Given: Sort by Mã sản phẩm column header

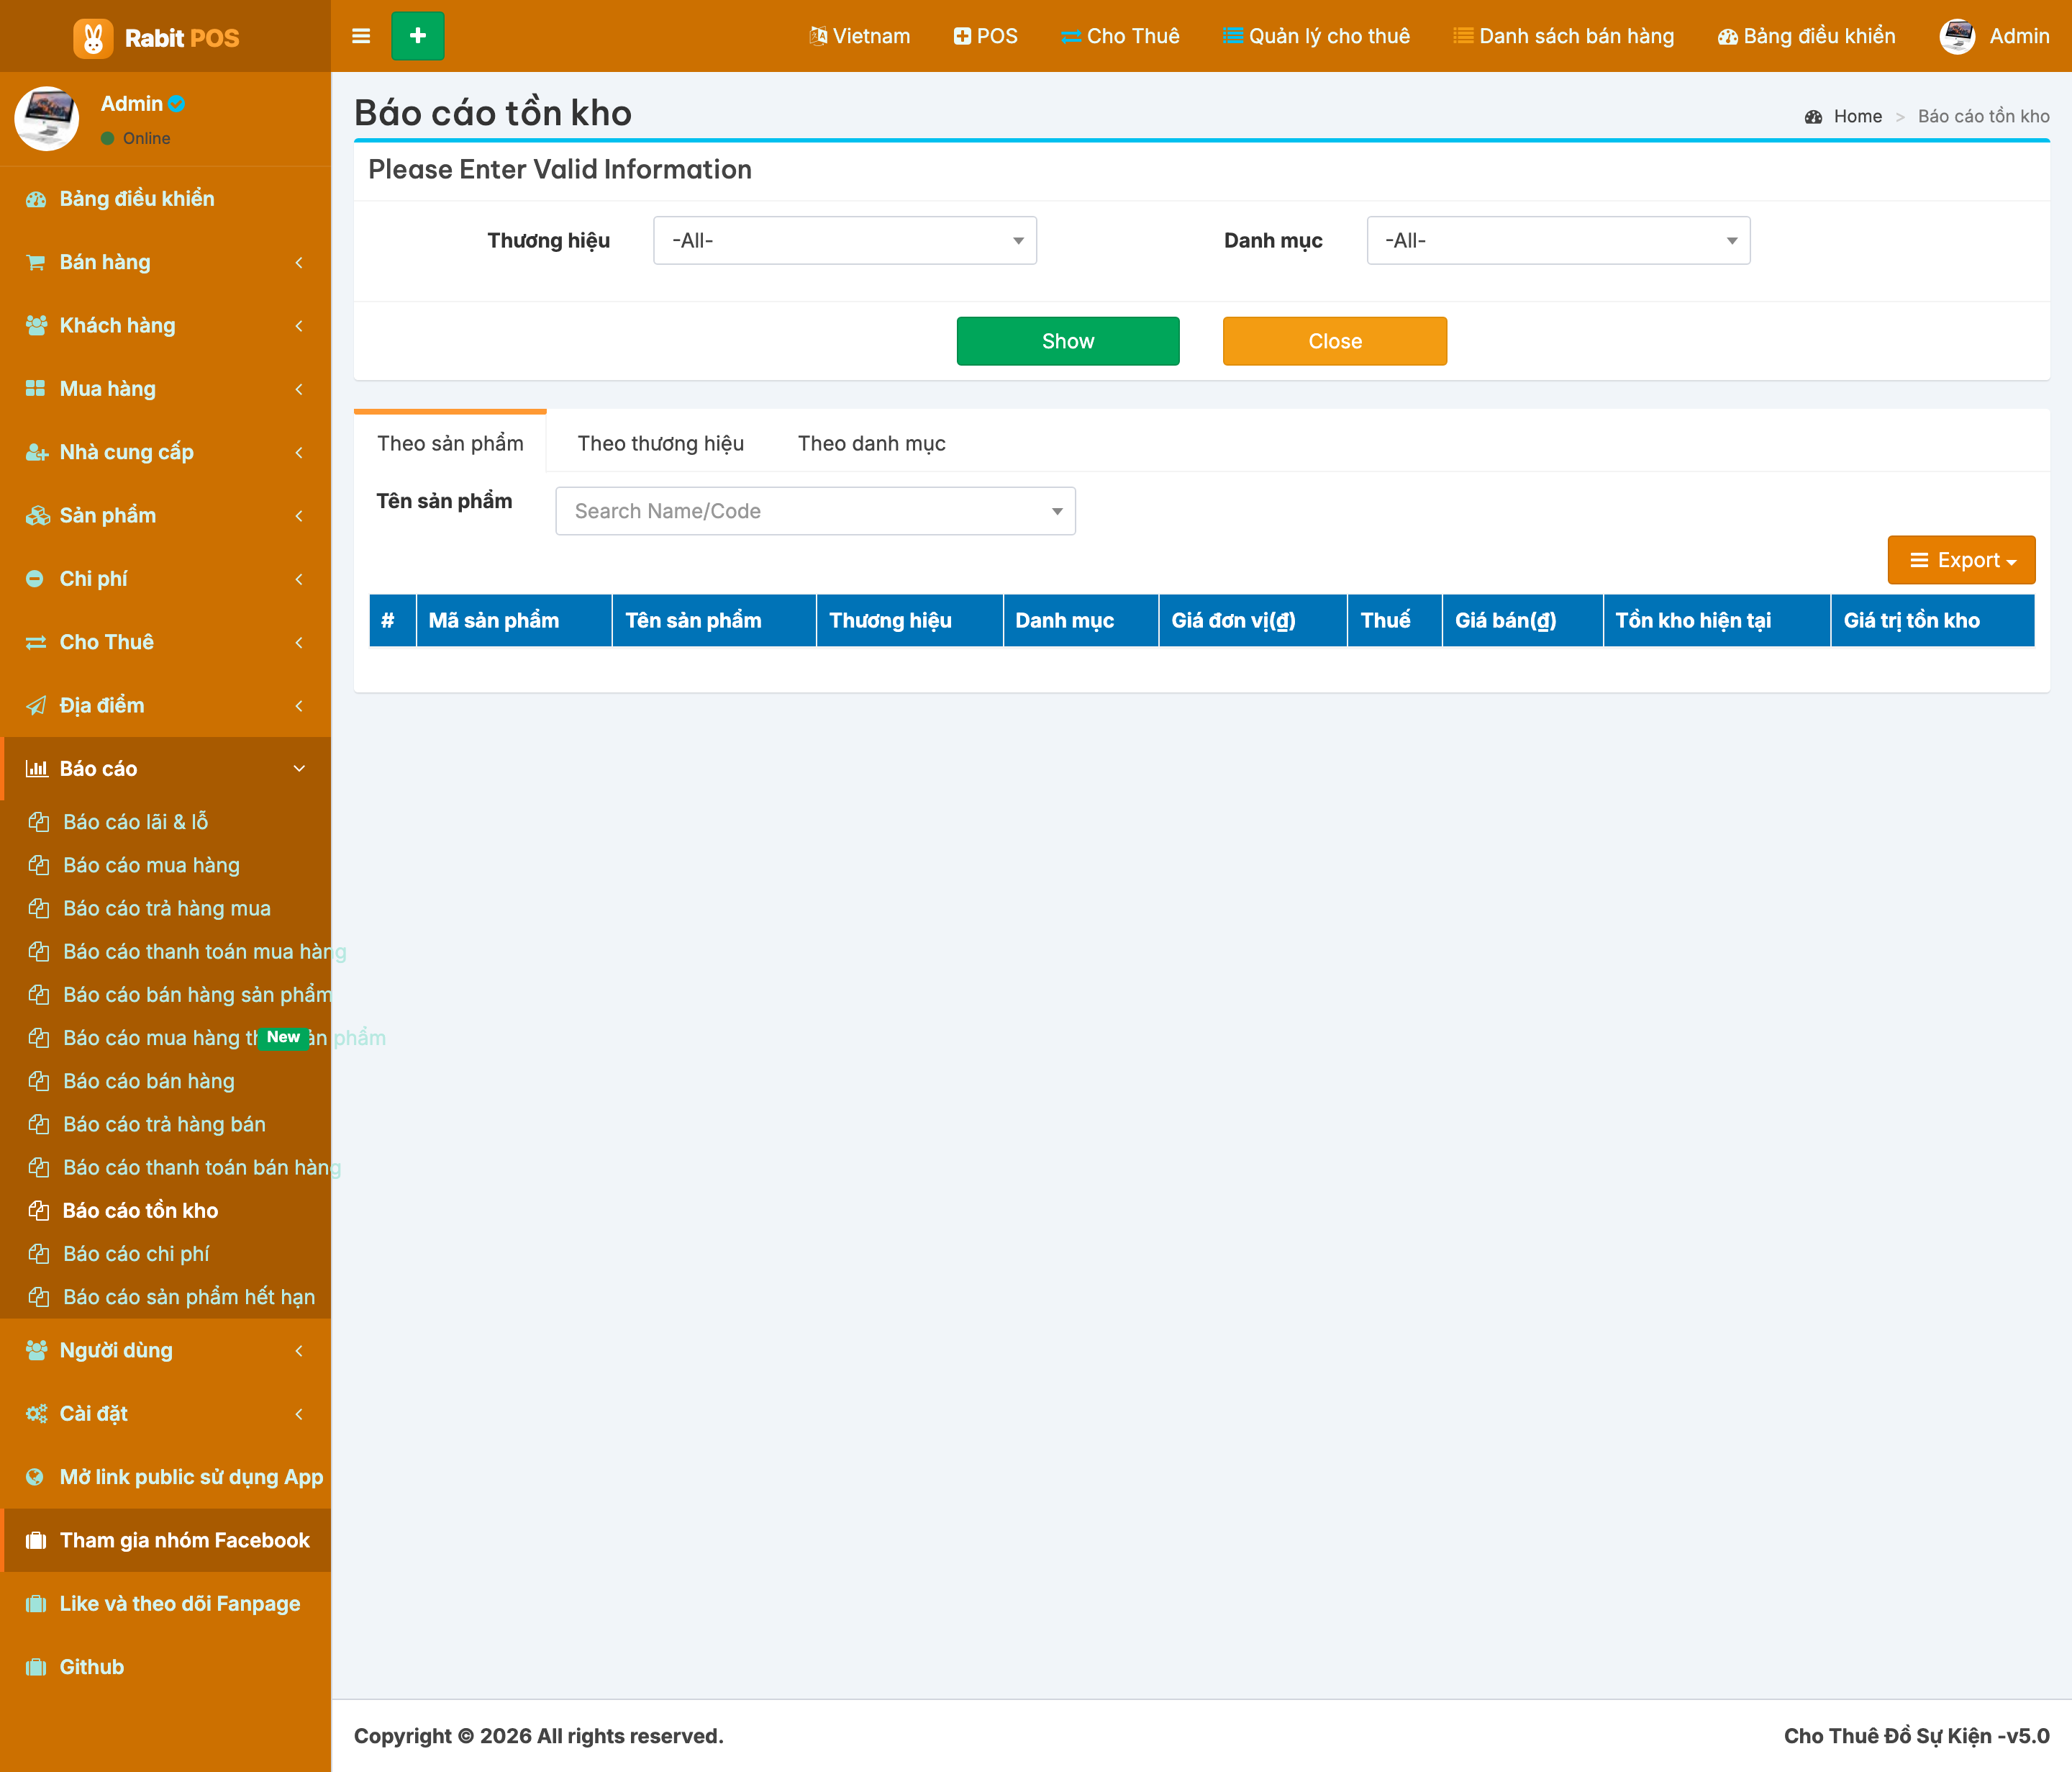Looking at the screenshot, I should click(514, 620).
